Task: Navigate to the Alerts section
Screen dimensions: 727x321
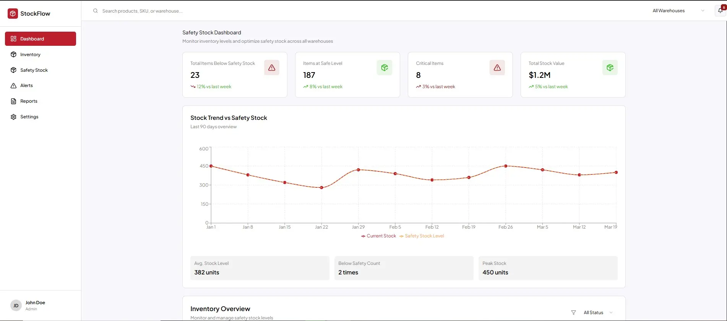Action: click(x=26, y=85)
